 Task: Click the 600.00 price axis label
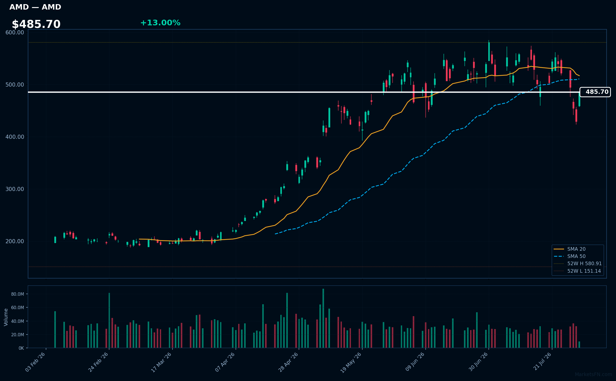(15, 33)
